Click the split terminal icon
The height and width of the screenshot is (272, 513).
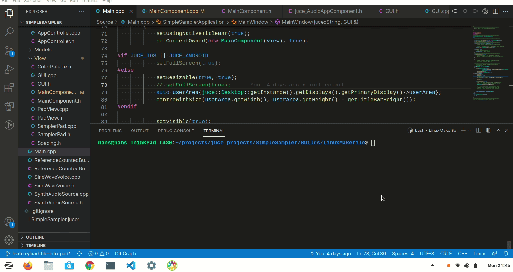pyautogui.click(x=479, y=130)
